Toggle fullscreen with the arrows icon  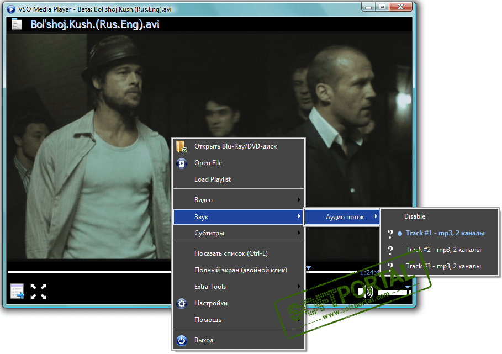39,292
